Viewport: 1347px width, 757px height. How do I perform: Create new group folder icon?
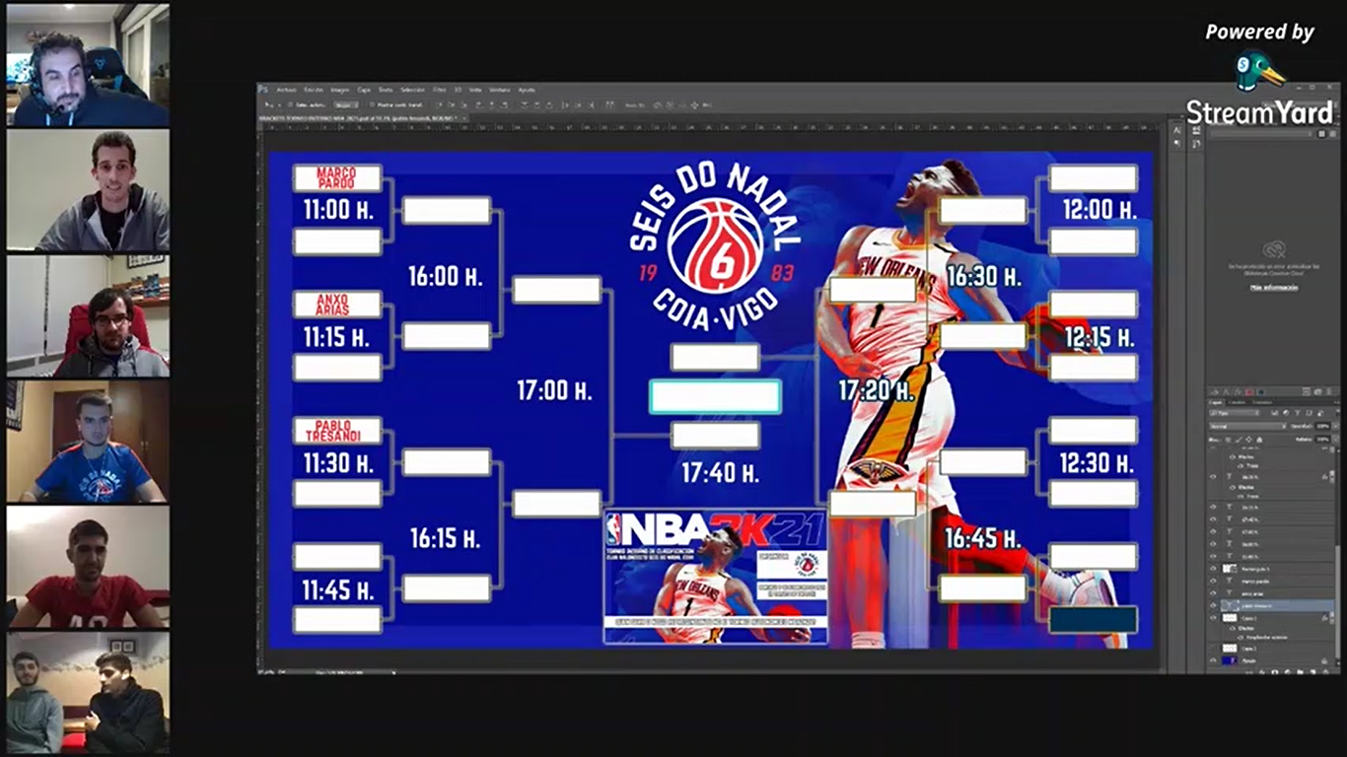1300,672
